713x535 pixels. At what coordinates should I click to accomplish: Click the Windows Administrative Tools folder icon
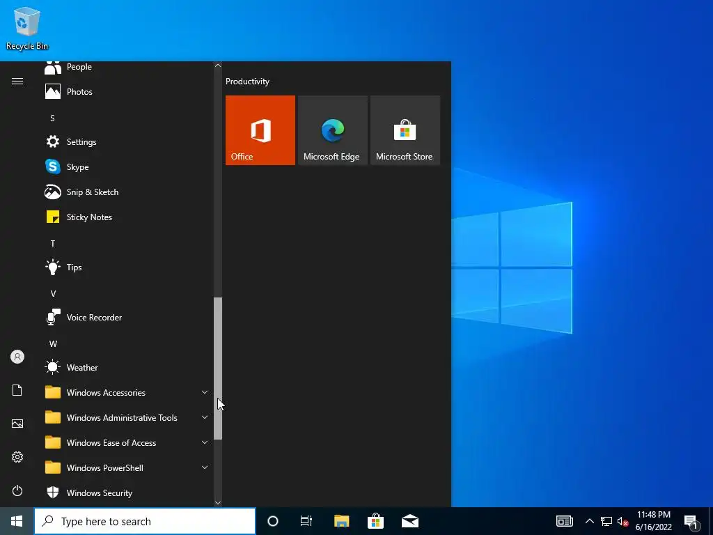(x=53, y=417)
